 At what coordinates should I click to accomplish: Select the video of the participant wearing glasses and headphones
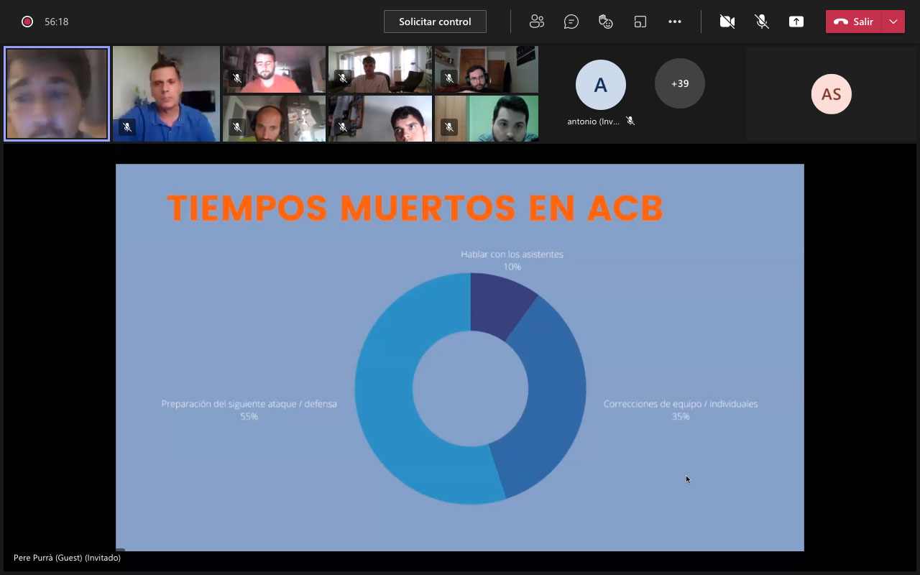(487, 70)
